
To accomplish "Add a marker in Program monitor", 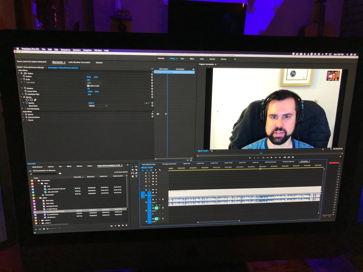I will click(x=250, y=158).
